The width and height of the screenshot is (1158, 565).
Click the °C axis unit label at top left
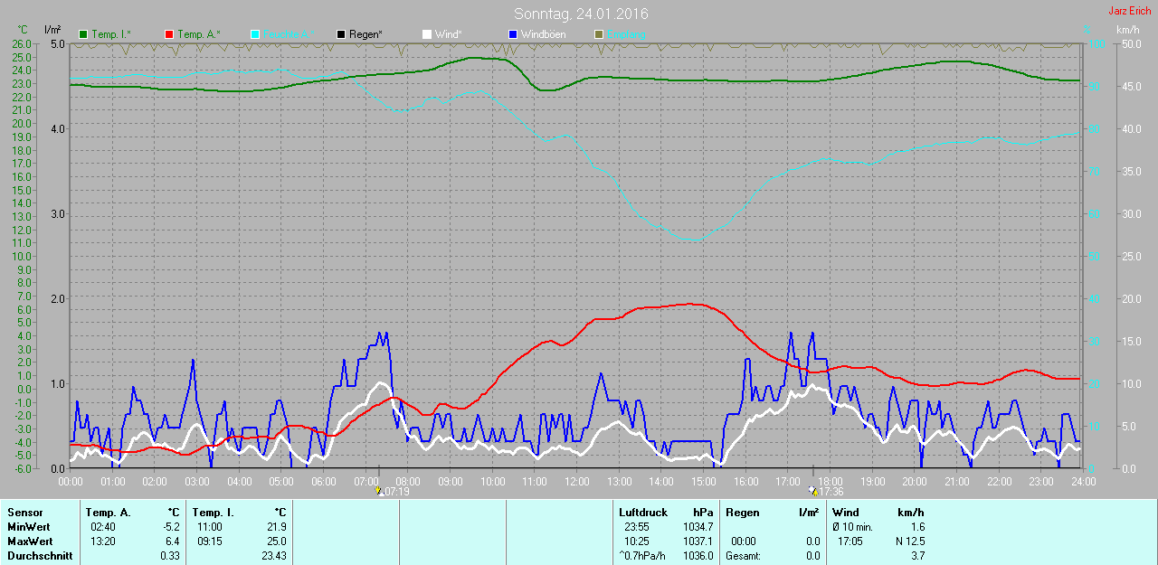tap(23, 30)
